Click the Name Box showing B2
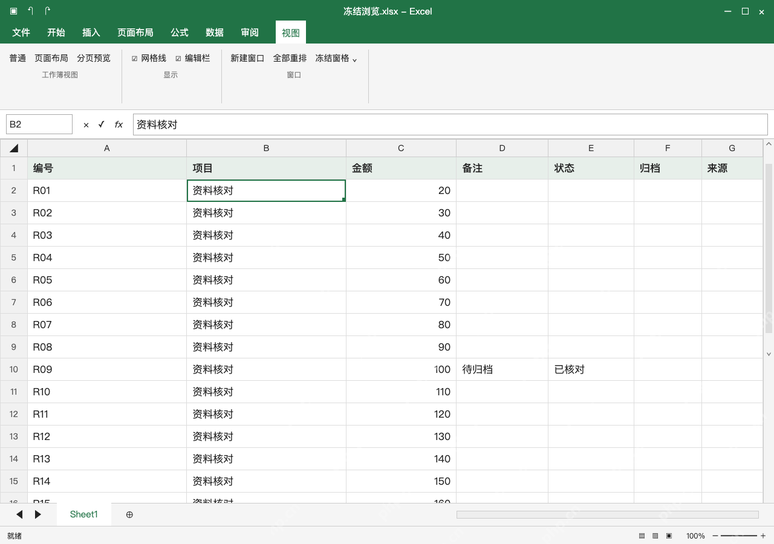Image resolution: width=774 pixels, height=544 pixels. (x=39, y=125)
